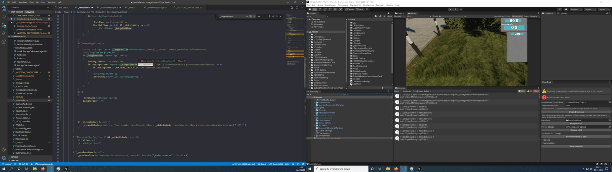Open the Explorer view in VS Code activity bar
Image resolution: width=612 pixels, height=172 pixels.
pos(4,8)
